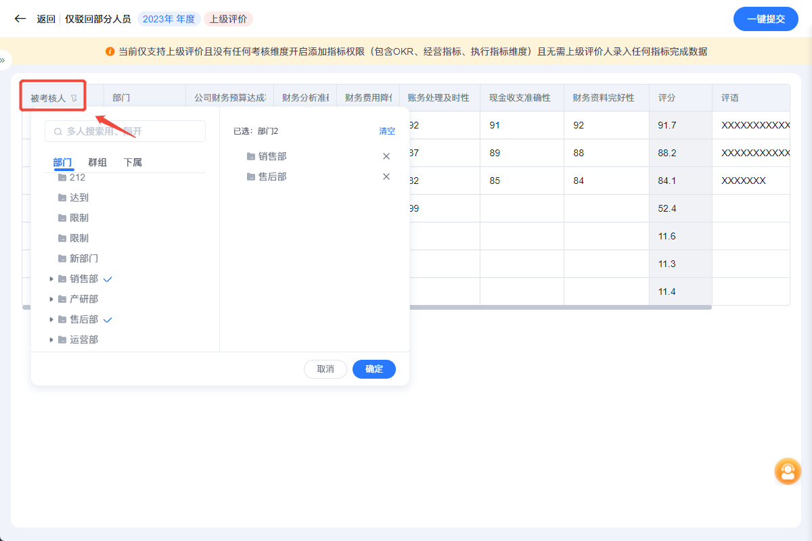This screenshot has height=541, width=812.
Task: Click the 返回 link
Action: click(x=46, y=19)
